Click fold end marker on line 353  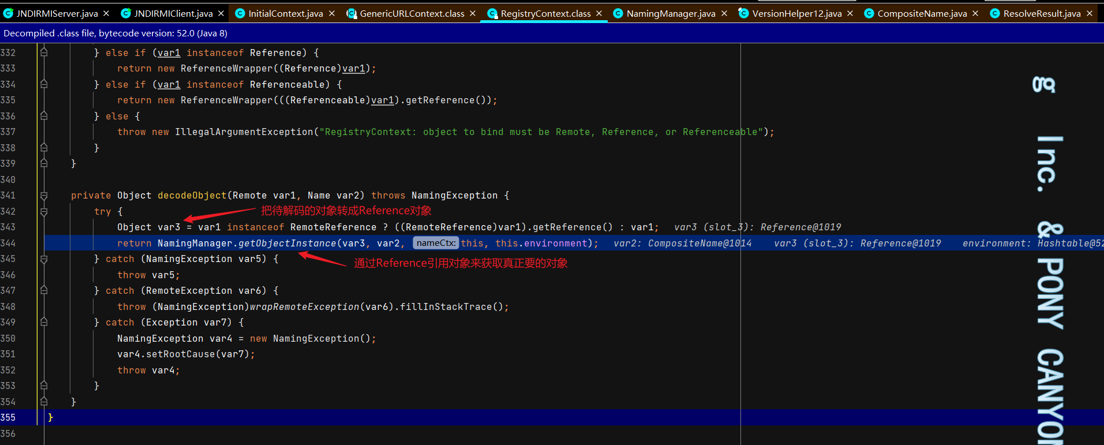44,386
